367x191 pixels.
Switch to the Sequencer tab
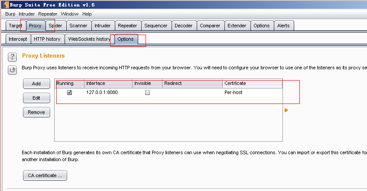point(156,26)
